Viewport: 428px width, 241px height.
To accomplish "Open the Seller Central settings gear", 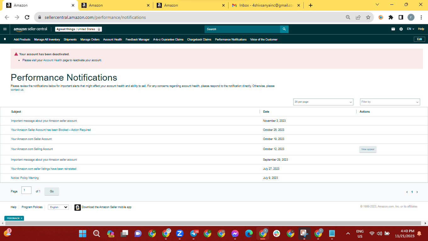I will pyautogui.click(x=401, y=29).
